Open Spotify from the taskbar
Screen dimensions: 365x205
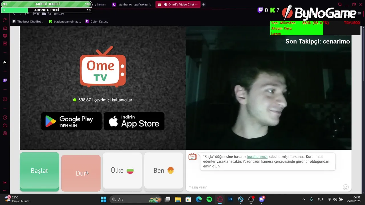click(209, 199)
